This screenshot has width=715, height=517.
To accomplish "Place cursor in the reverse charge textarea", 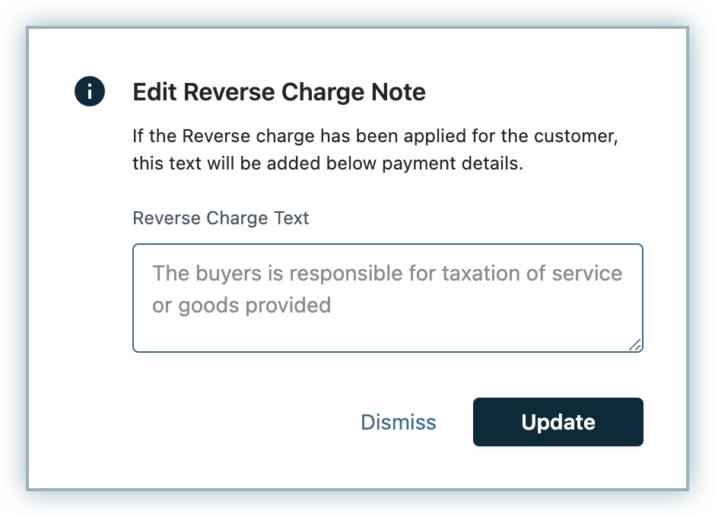I will 387,297.
